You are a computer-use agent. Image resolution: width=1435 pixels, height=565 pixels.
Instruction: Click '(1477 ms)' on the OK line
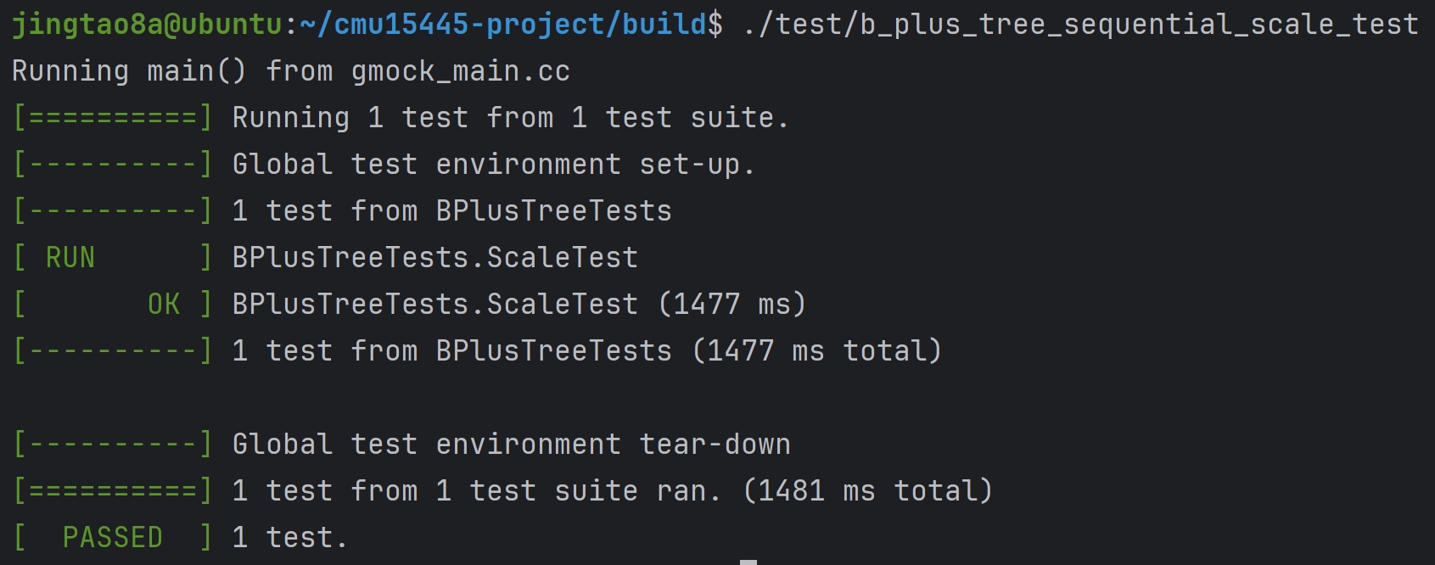732,305
